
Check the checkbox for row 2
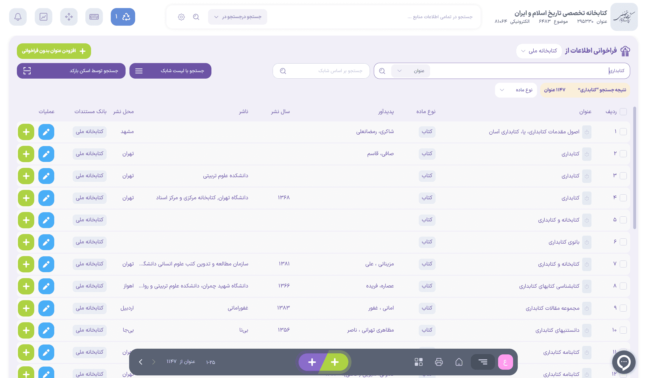[x=623, y=154]
